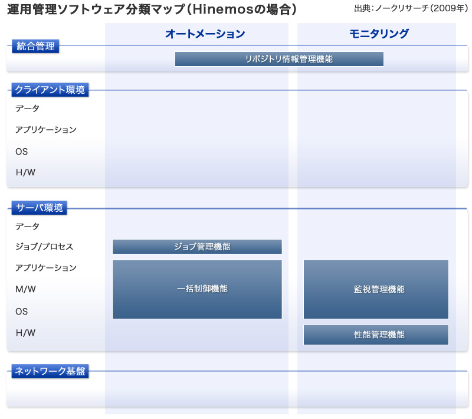Screen dimensions: 472x419
Task: Select the サーバ環境 section label
Action: [39, 208]
